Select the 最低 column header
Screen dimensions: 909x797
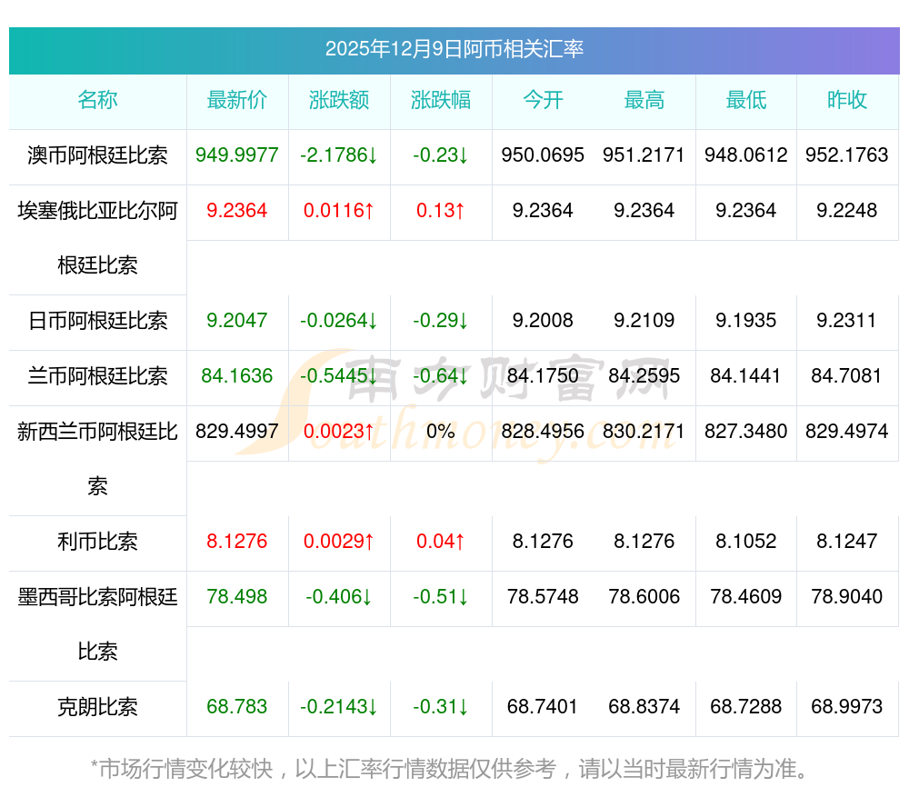(x=746, y=100)
